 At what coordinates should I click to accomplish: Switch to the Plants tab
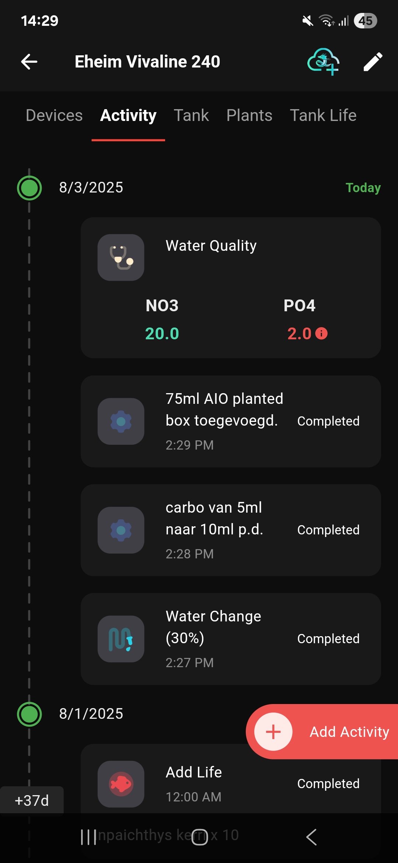(x=249, y=115)
